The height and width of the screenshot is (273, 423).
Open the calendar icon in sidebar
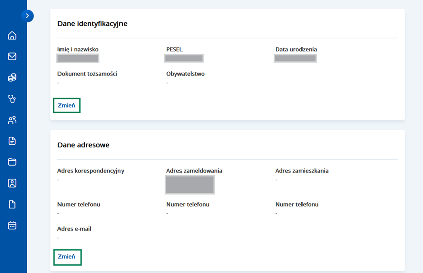[x=12, y=225]
